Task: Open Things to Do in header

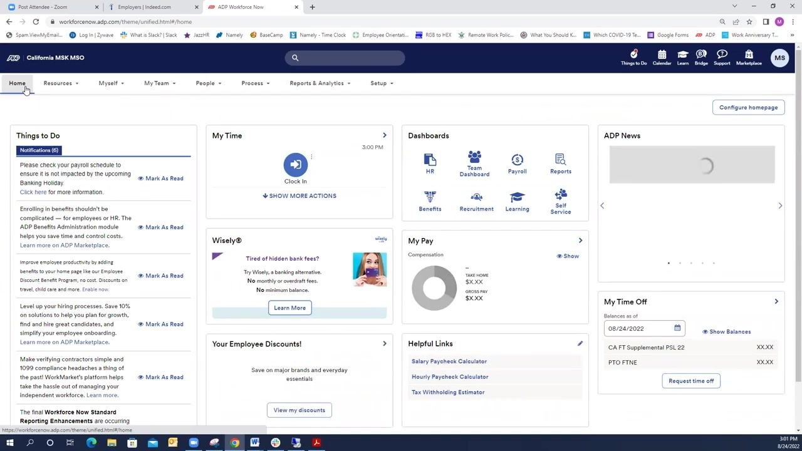Action: (633, 58)
